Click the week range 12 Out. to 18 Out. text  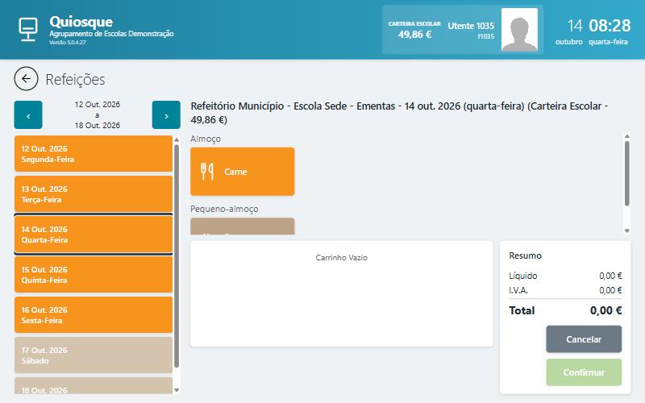pyautogui.click(x=97, y=114)
